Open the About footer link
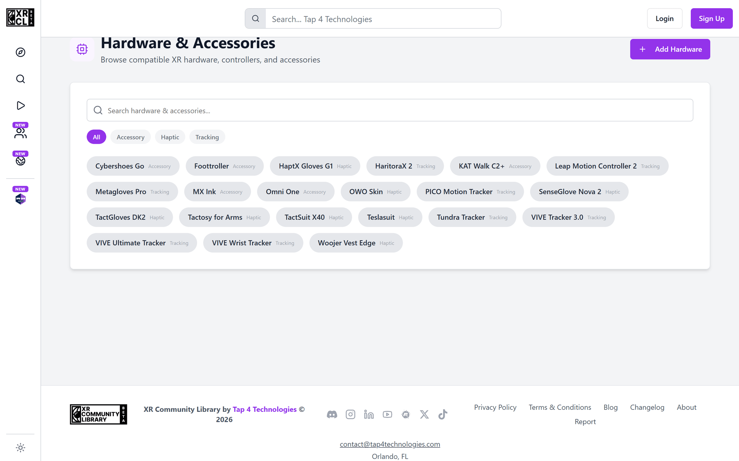The image size is (739, 461). click(x=686, y=407)
